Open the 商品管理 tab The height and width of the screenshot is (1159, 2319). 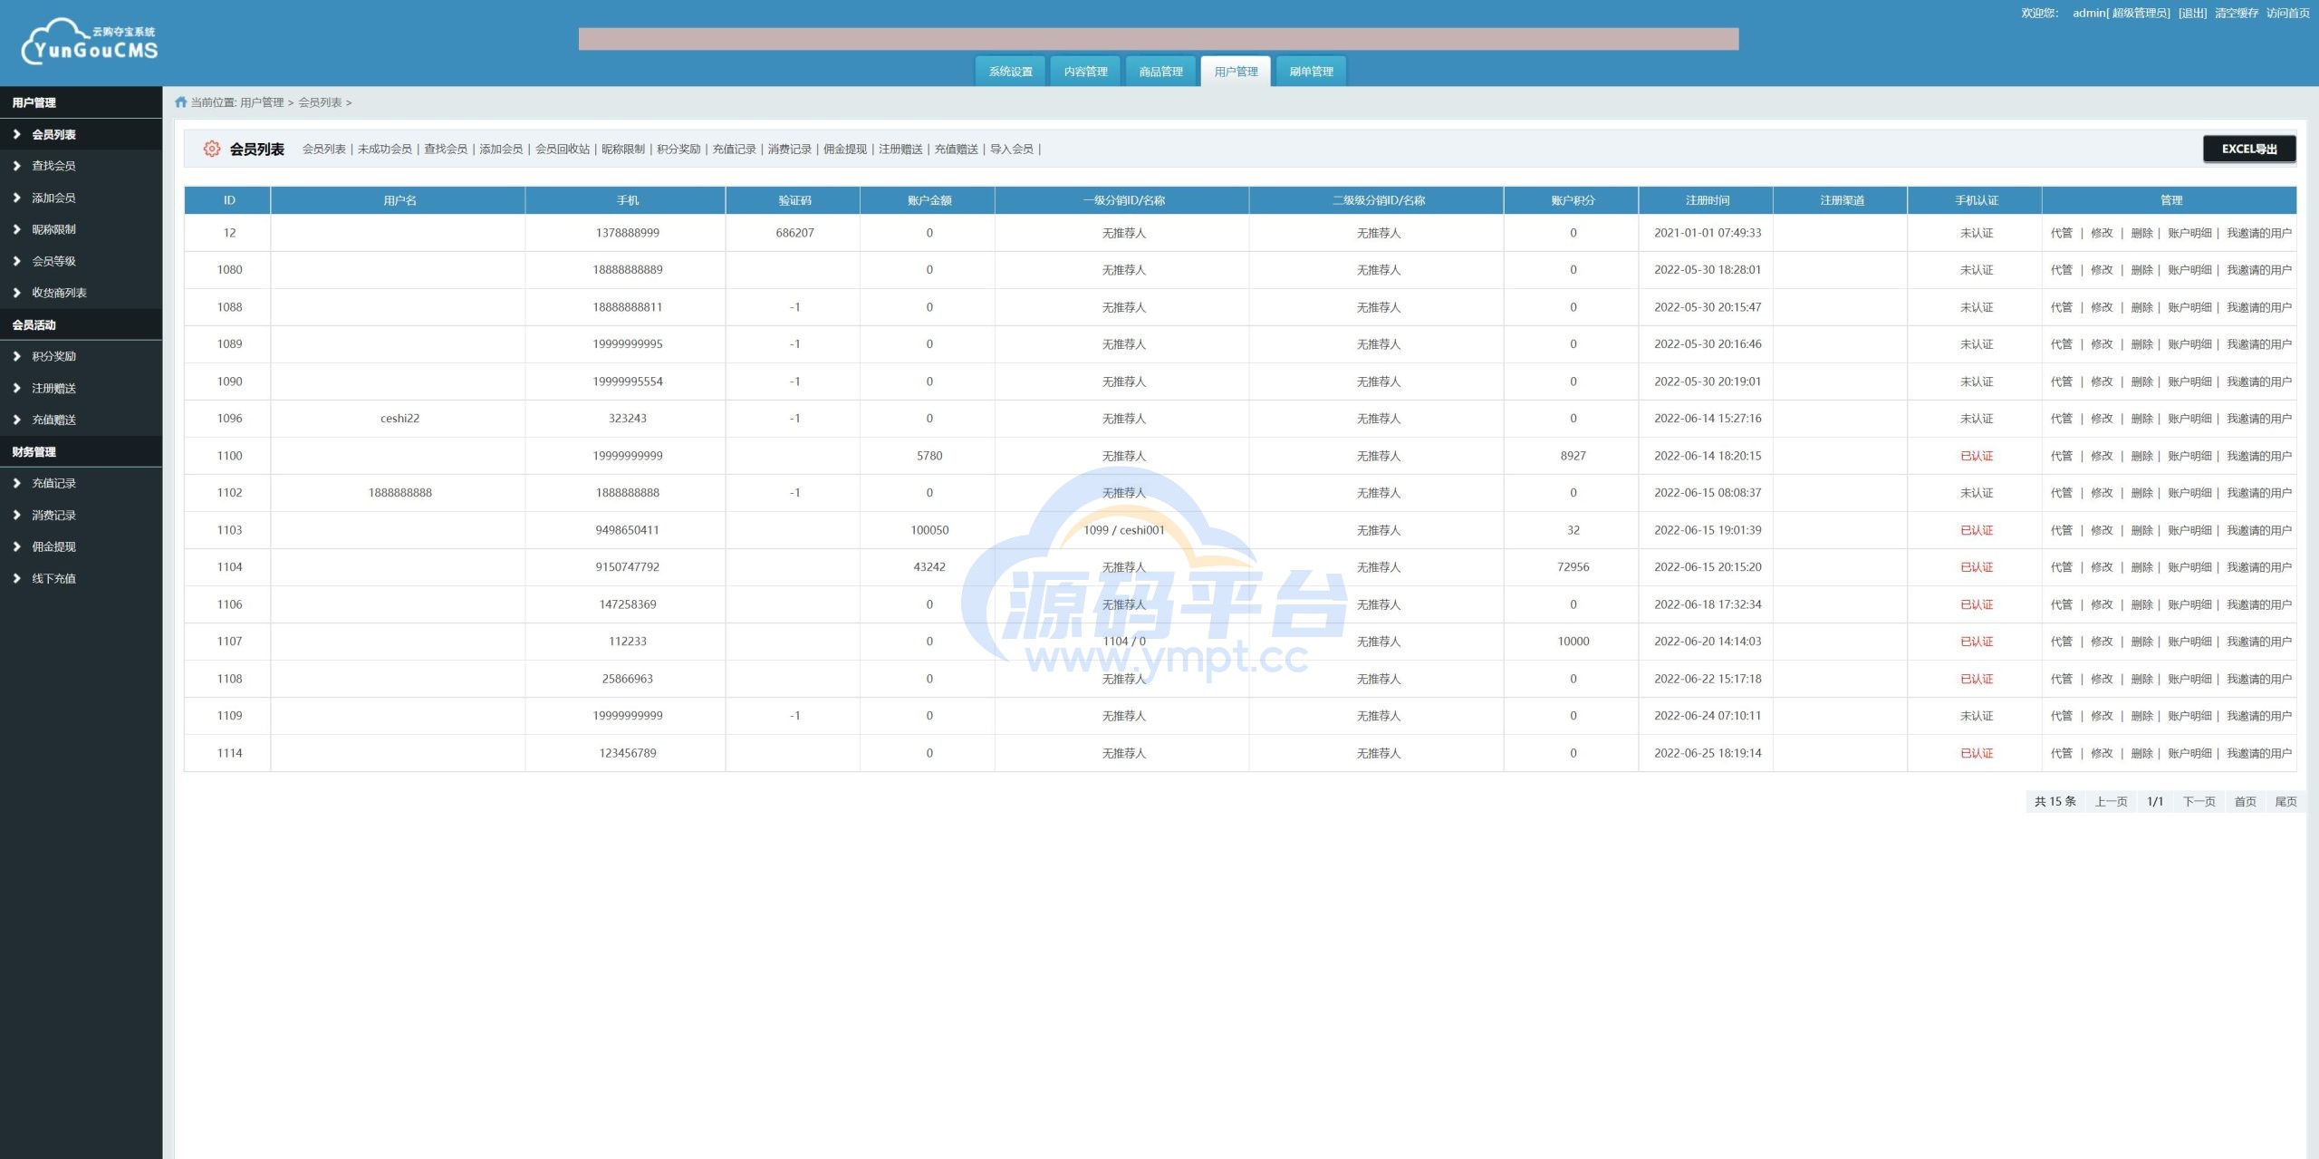(1160, 72)
